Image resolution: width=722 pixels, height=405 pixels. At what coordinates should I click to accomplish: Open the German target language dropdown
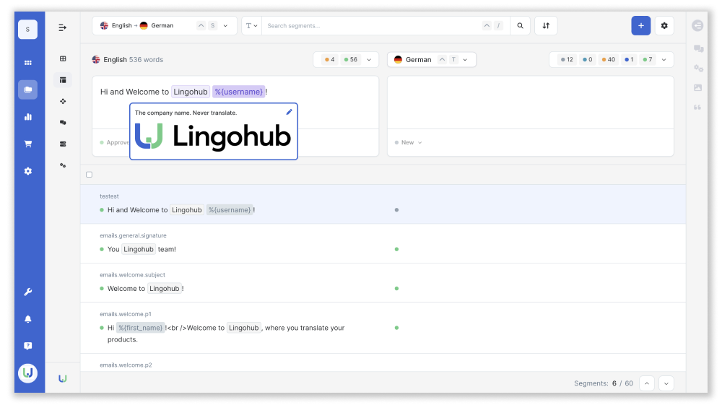point(432,60)
